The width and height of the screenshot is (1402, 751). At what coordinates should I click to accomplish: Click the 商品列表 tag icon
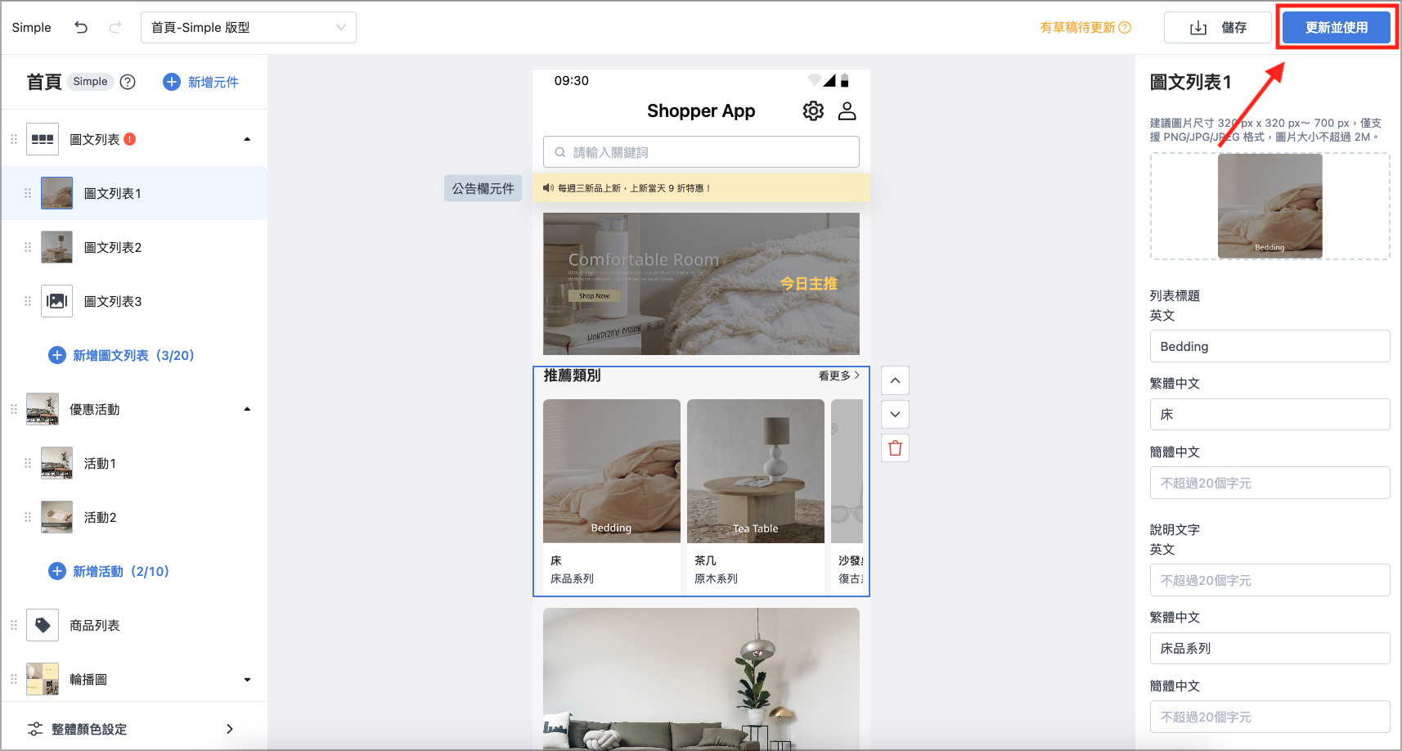(43, 625)
